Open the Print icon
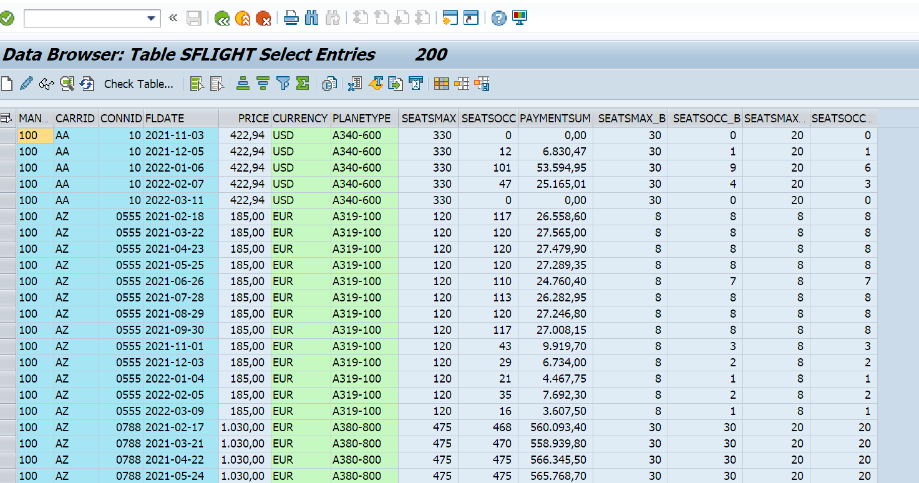Viewport: 919px width, 483px height. click(291, 18)
